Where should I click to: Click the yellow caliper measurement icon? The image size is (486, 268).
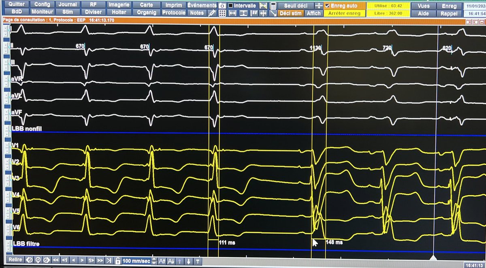tap(263, 6)
